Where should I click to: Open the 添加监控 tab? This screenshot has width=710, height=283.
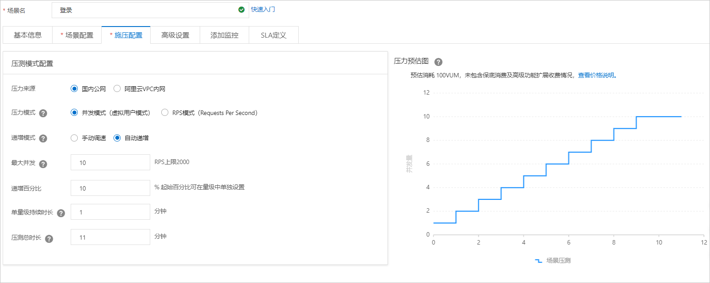click(224, 35)
